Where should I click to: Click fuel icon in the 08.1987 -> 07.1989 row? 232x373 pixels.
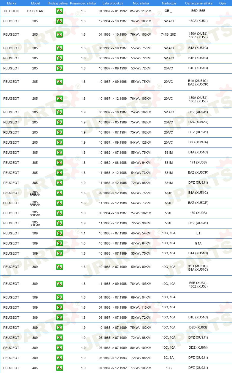[59, 318]
